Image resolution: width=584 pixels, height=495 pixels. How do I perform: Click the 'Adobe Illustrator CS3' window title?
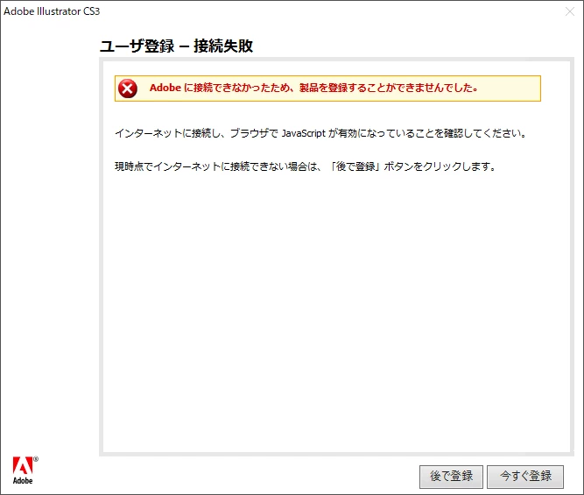point(52,11)
